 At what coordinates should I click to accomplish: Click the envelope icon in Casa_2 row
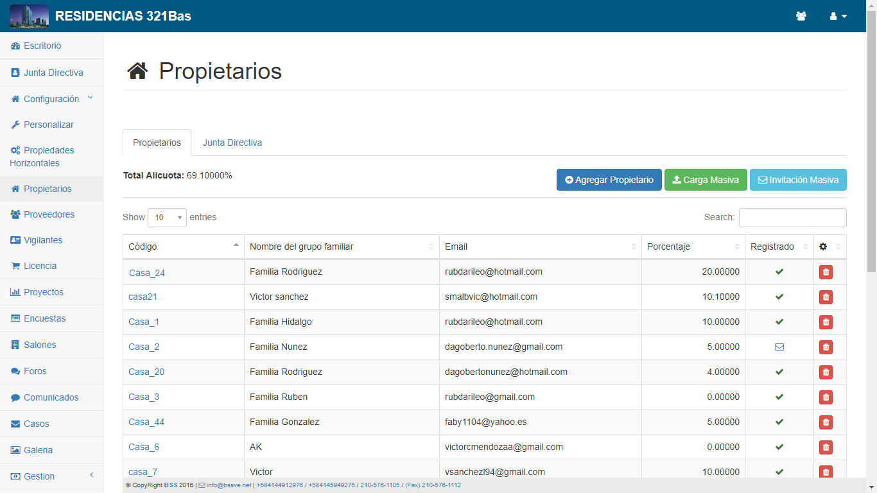779,347
